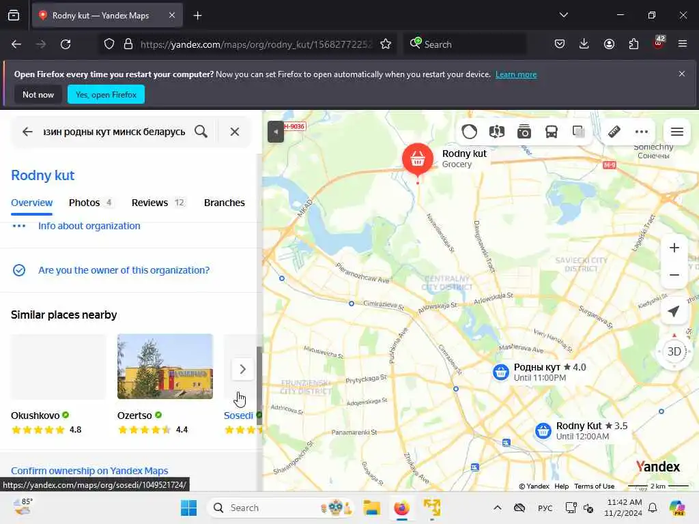Click the red Rodny kut grocery map pin
The width and height of the screenshot is (699, 524).
(x=417, y=159)
